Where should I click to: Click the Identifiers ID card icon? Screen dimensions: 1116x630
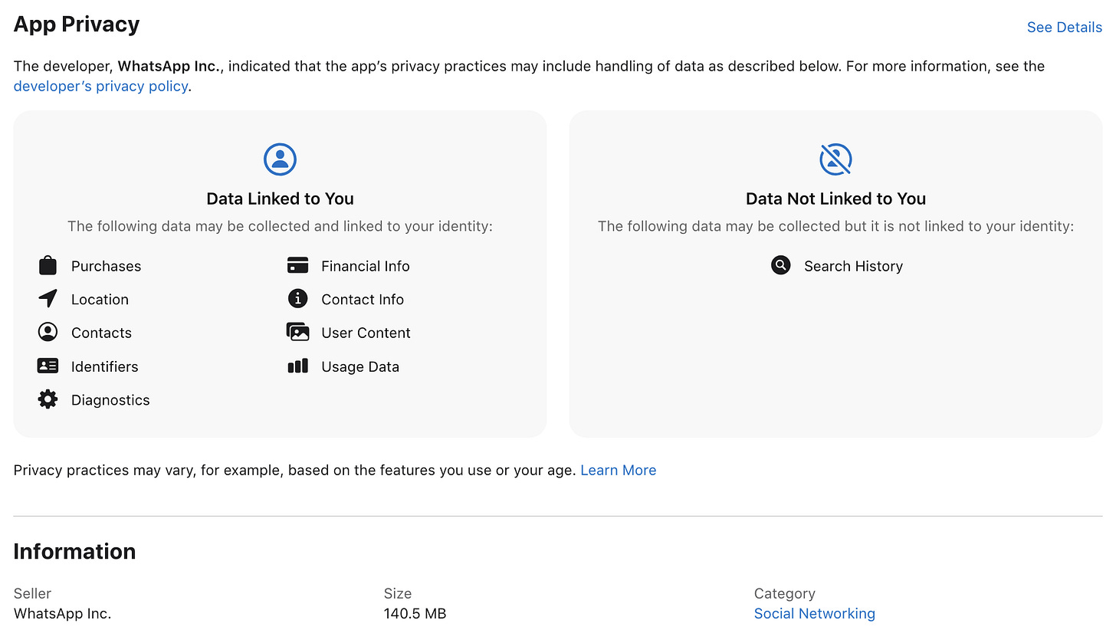tap(48, 366)
